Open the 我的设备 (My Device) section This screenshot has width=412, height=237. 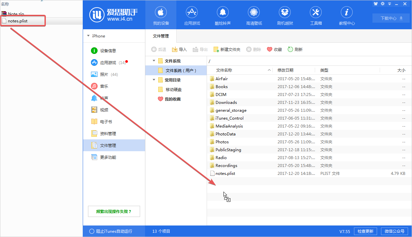pos(161,15)
